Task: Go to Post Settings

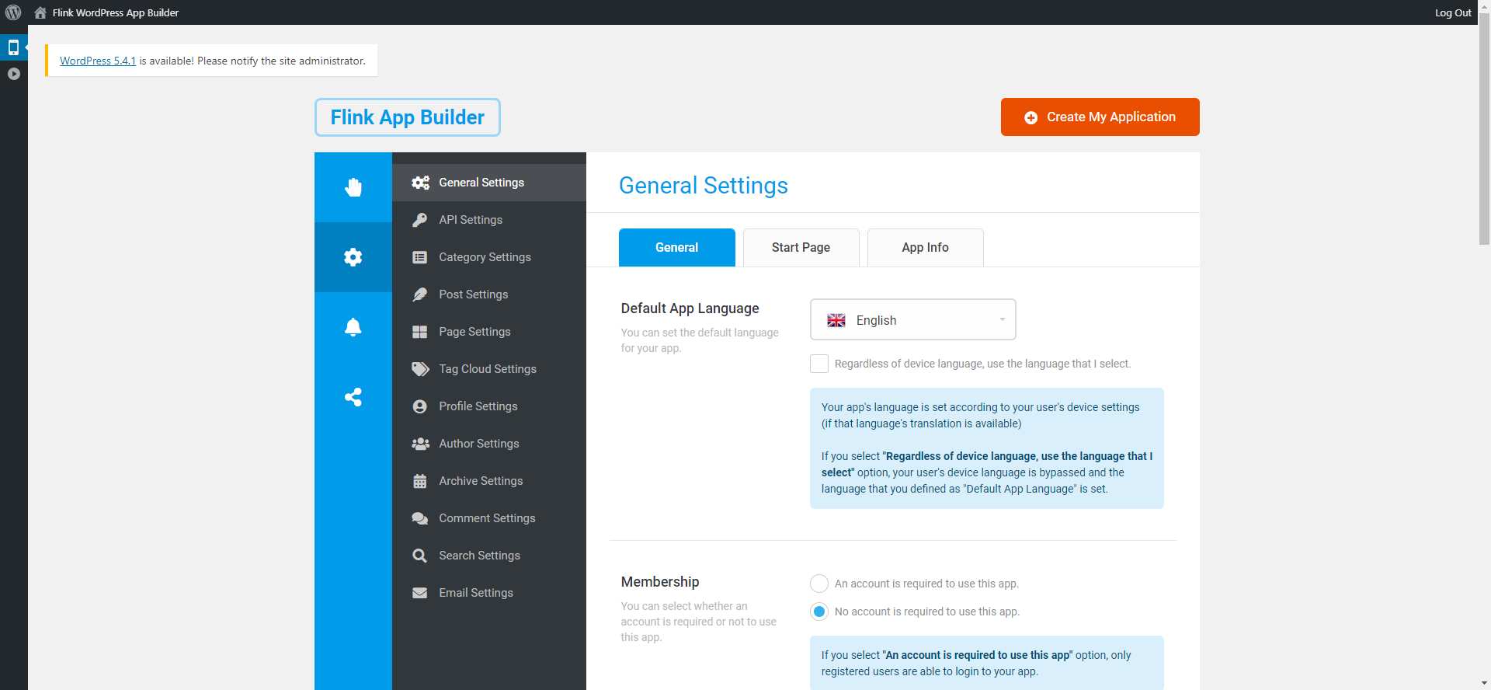Action: click(489, 294)
